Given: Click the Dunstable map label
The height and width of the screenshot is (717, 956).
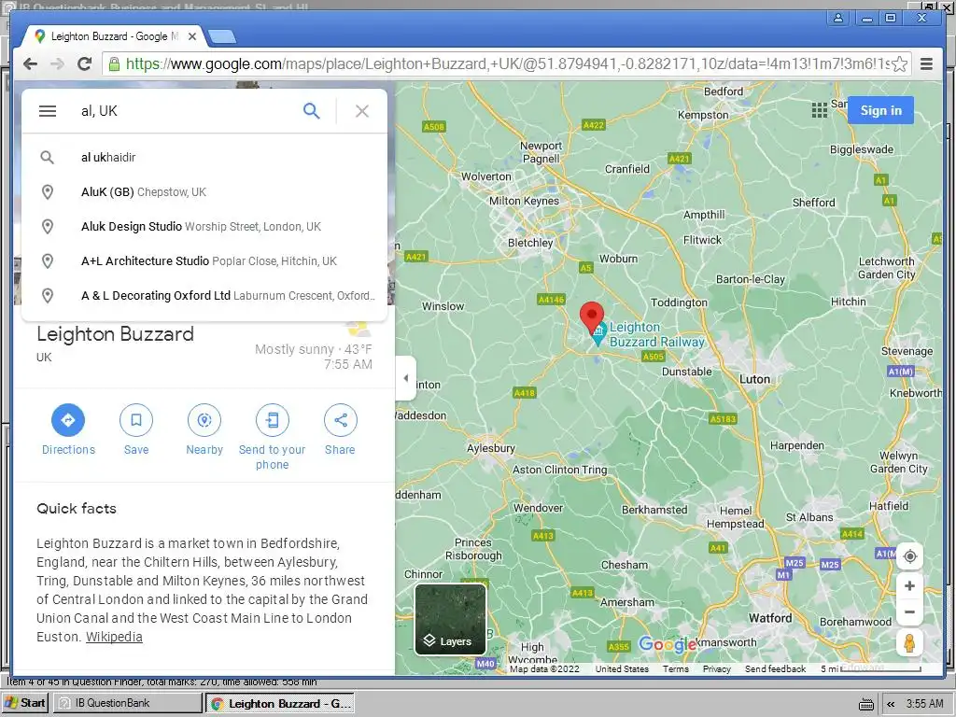Looking at the screenshot, I should pos(686,372).
